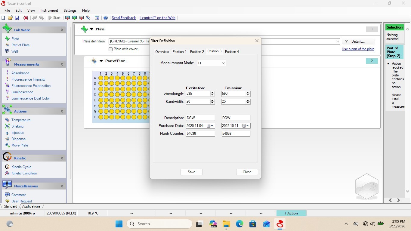Enable the Plate with cover checkbox
The image size is (411, 231).
click(x=111, y=49)
